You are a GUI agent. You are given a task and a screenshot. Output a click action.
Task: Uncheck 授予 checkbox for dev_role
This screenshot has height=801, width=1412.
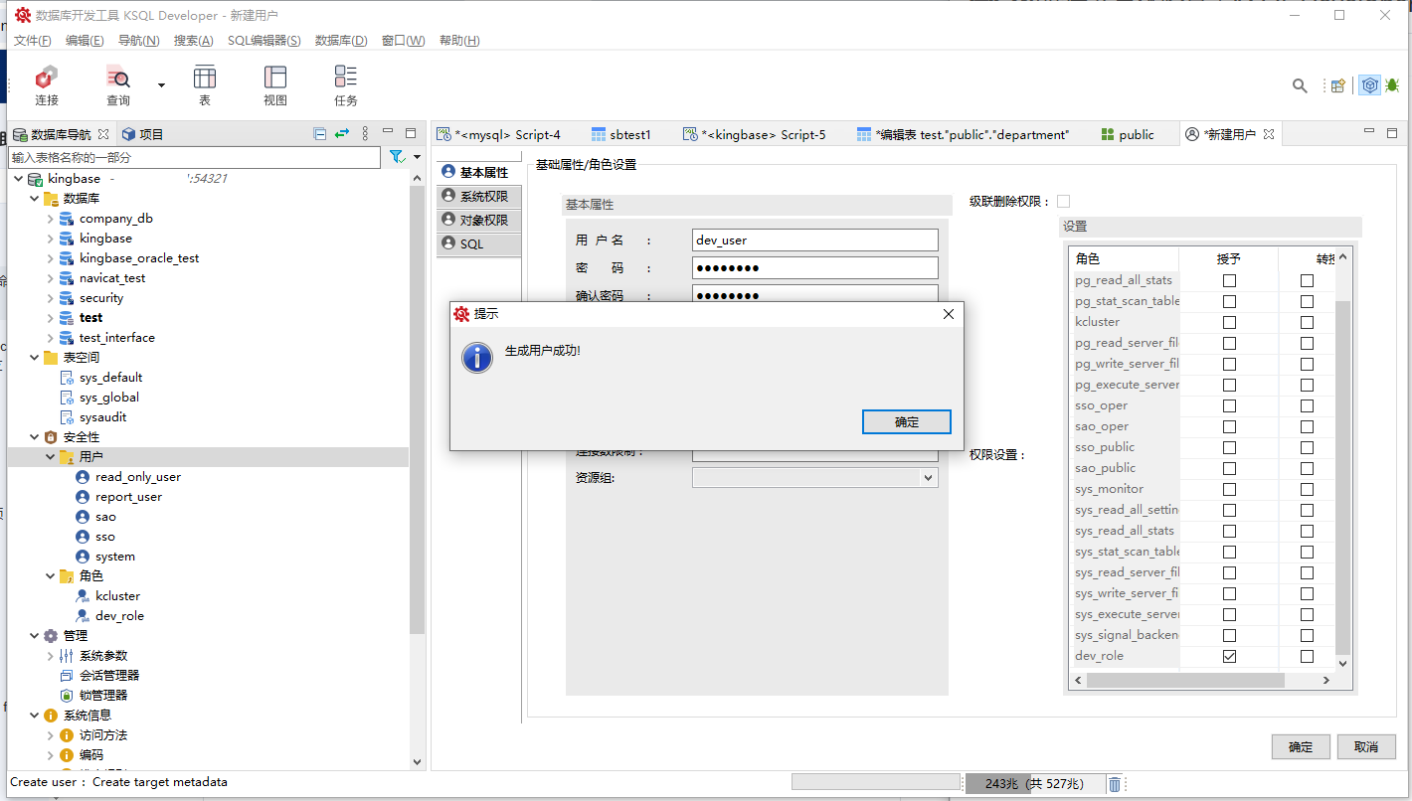pos(1229,656)
